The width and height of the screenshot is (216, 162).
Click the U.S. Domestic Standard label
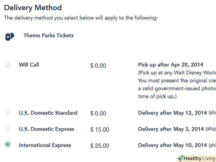click(48, 113)
